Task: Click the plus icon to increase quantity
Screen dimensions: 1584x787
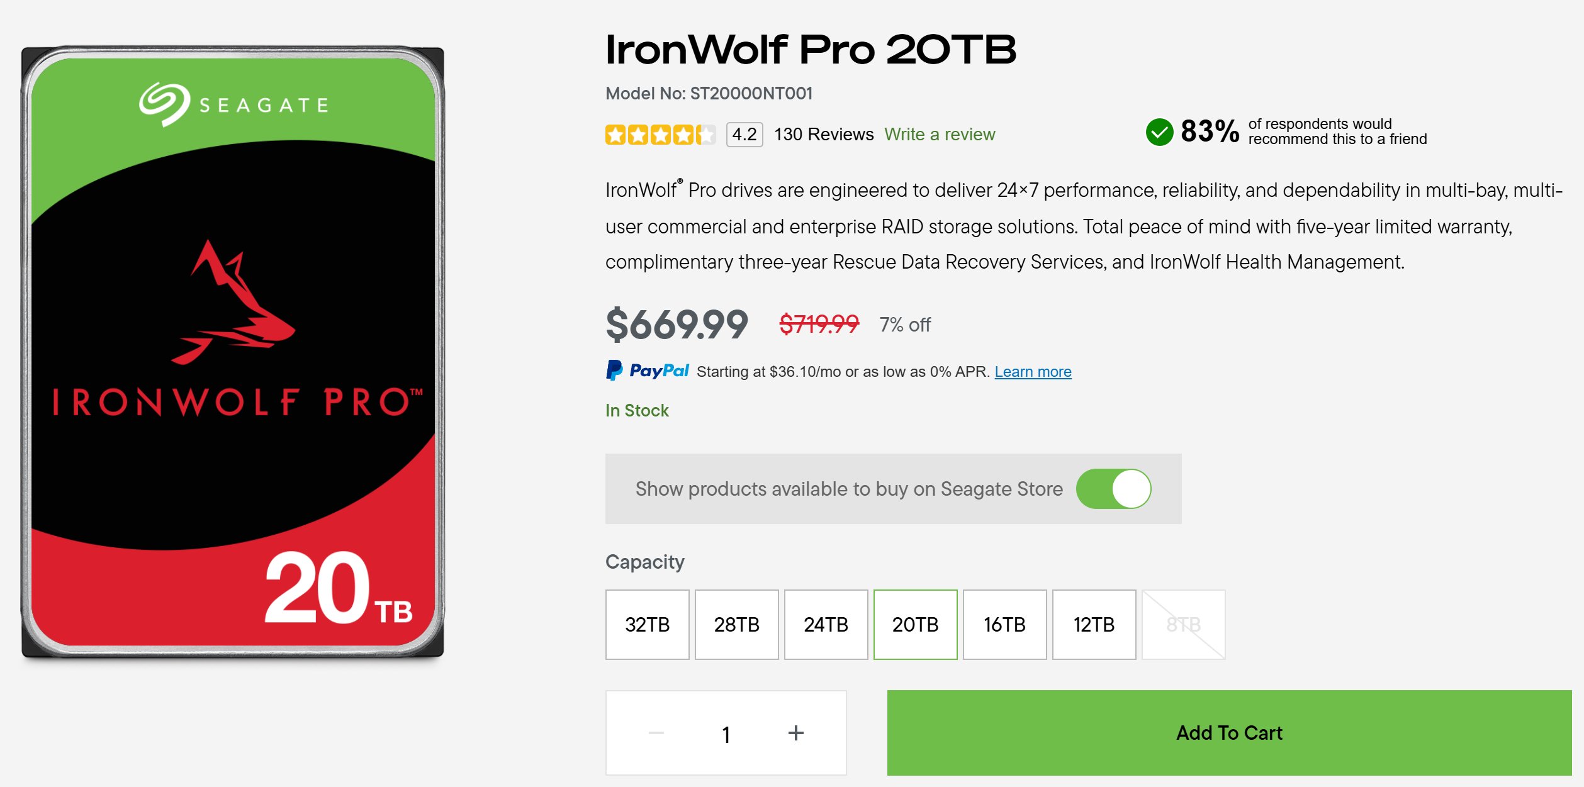Action: (796, 733)
